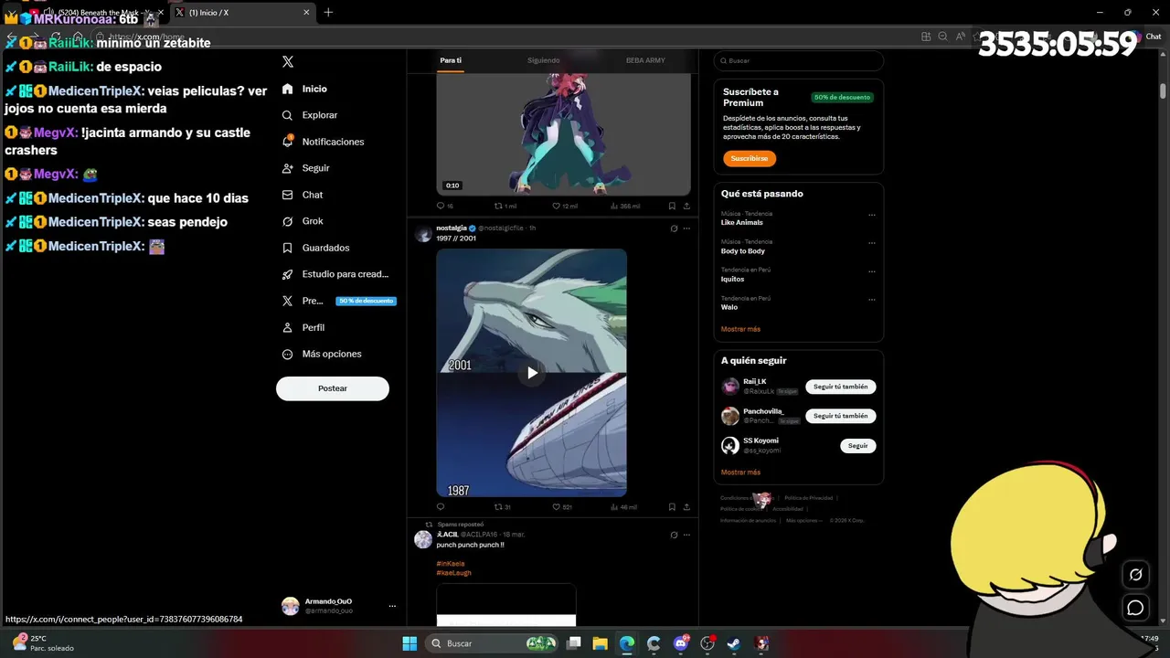Switch to the Para ti tab
1170x658 pixels.
click(x=451, y=60)
